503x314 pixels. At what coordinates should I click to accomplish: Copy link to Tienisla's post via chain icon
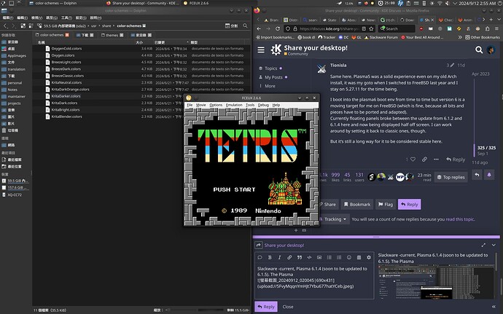point(424,160)
